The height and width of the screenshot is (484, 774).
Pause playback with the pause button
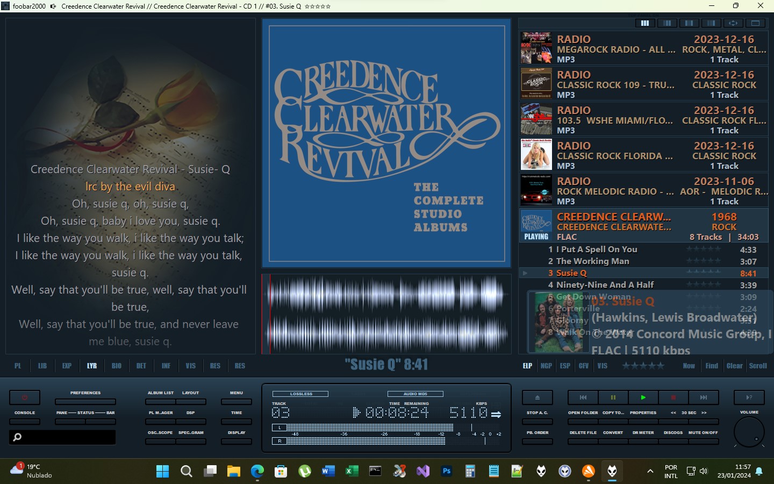tap(613, 397)
